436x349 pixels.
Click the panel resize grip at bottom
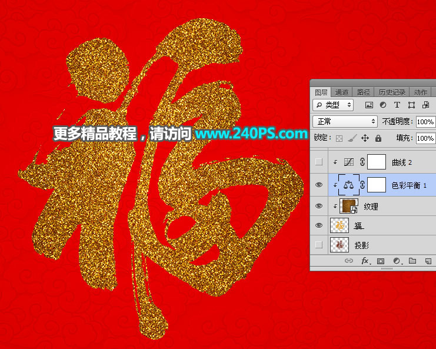[x=387, y=268]
